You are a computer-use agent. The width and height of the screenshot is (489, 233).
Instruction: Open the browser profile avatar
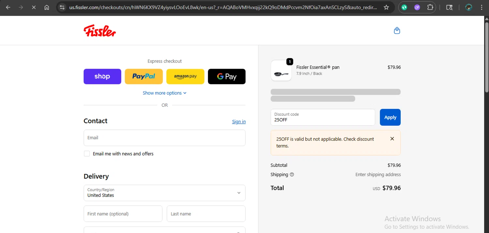coord(469,7)
